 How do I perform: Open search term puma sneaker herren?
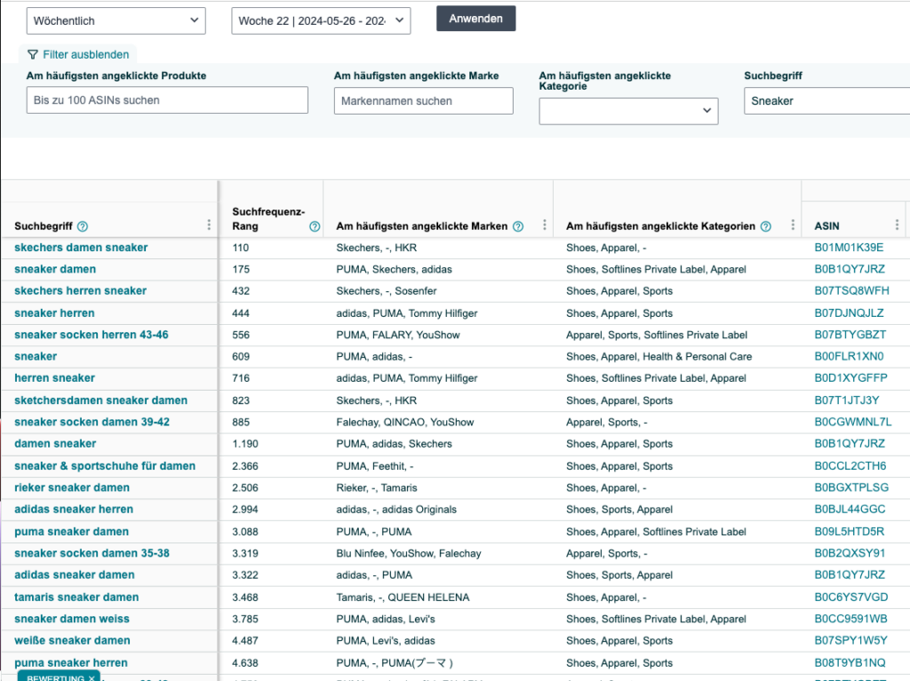71,662
